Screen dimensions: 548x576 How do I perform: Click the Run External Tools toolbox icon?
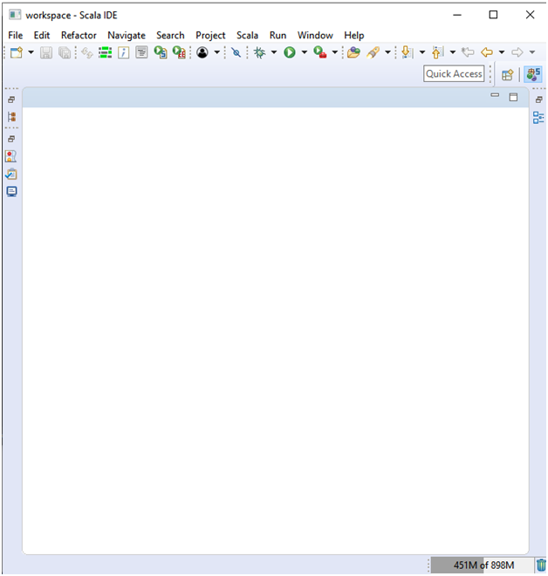coord(320,52)
